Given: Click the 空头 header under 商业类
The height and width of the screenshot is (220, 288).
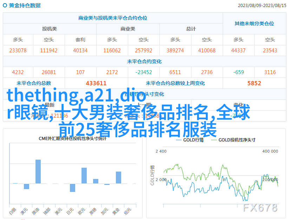Looking at the screenshot, I should point(143,40).
